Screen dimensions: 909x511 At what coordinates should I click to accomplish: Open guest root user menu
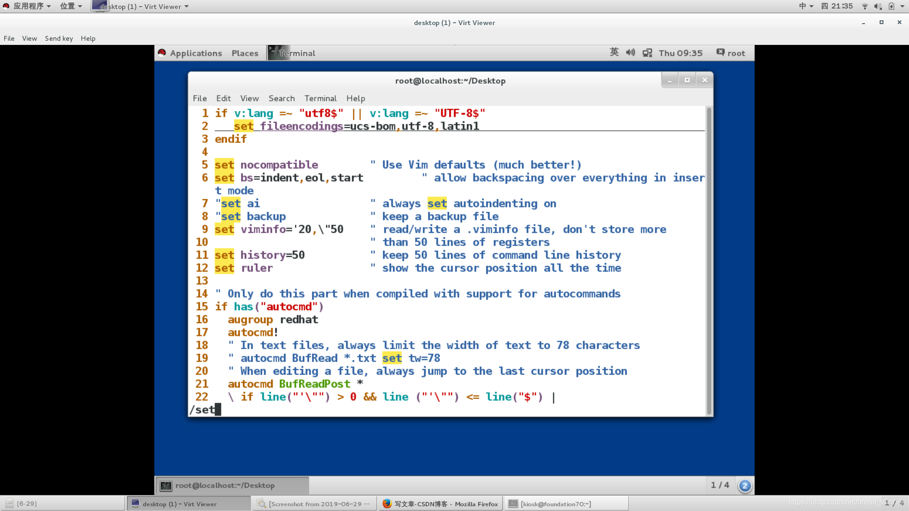(731, 53)
